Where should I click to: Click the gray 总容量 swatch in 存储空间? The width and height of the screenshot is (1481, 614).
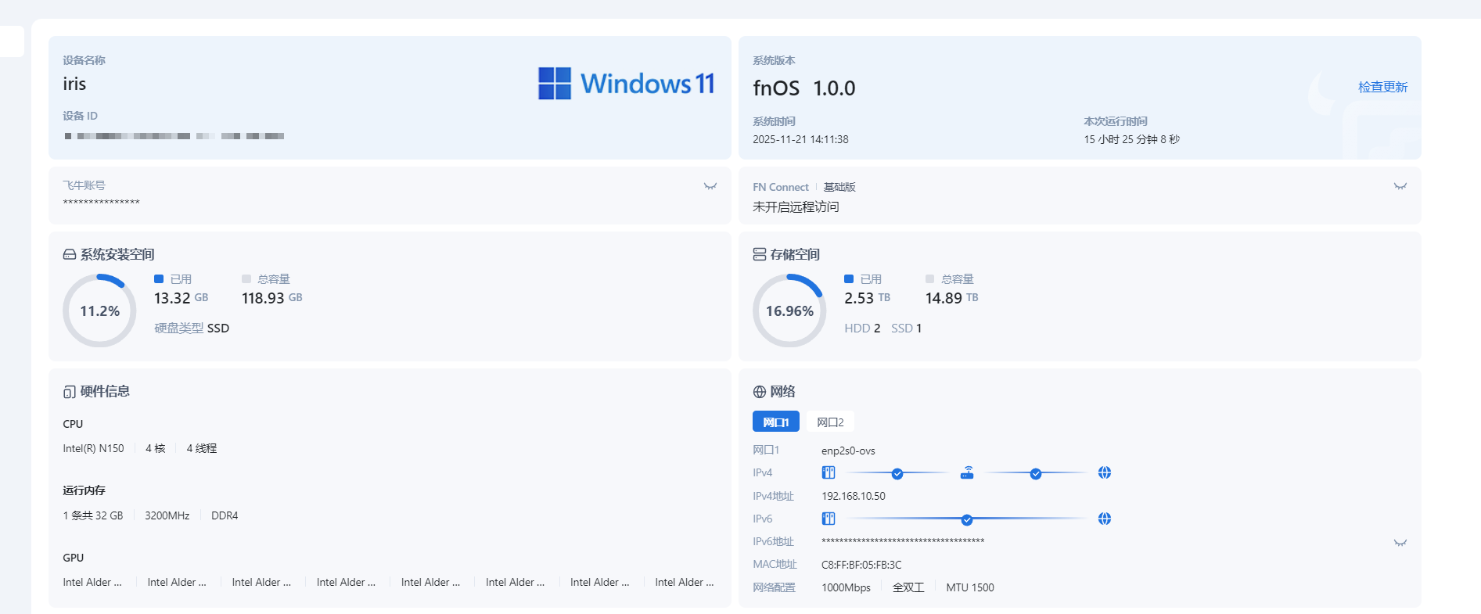point(930,279)
